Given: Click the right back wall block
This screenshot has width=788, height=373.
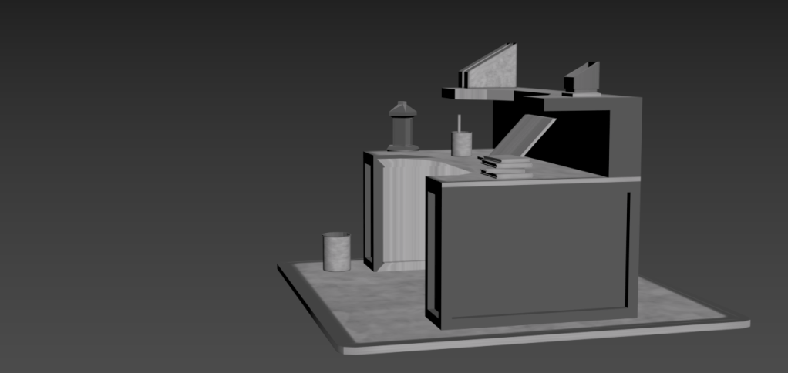Looking at the screenshot, I should click(625, 137).
